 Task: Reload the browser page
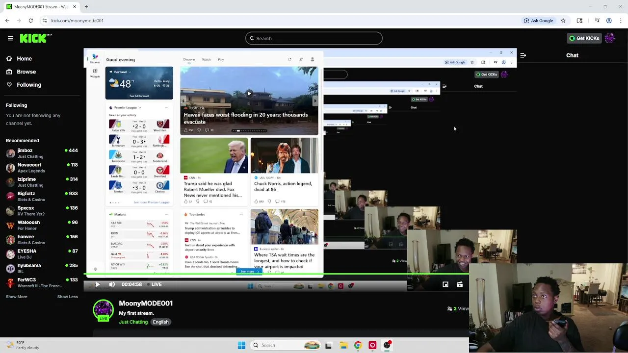pos(30,21)
